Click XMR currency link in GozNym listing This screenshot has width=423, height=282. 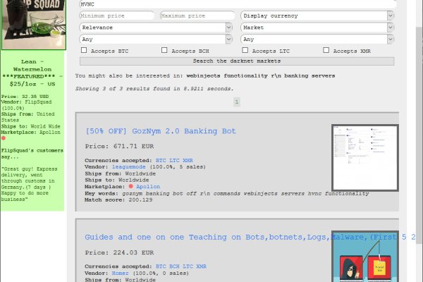pyautogui.click(x=188, y=160)
